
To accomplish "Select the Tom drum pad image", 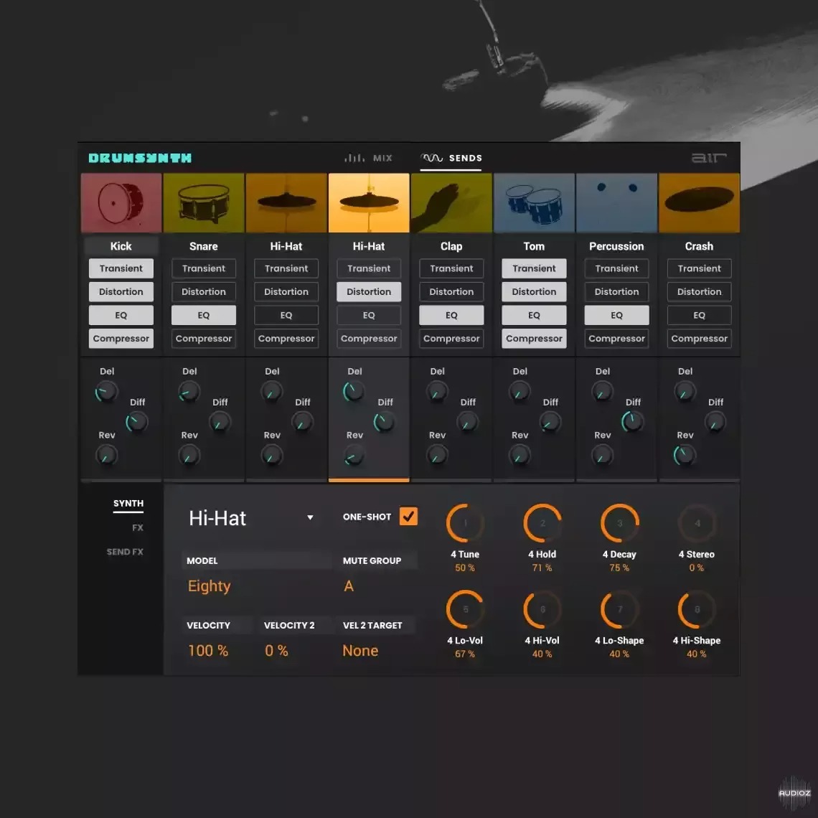I will click(534, 202).
